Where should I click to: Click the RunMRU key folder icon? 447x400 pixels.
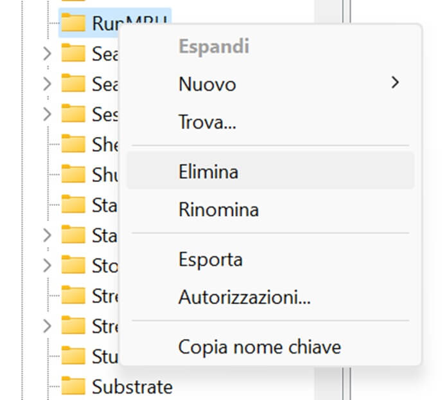click(x=73, y=23)
